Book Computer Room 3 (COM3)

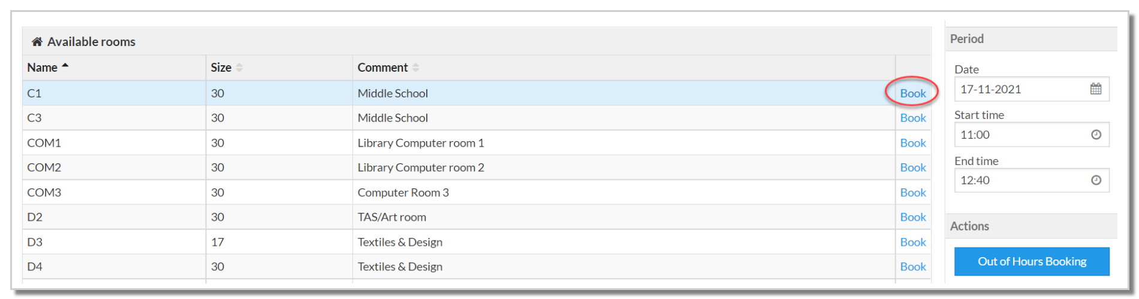[x=912, y=193]
